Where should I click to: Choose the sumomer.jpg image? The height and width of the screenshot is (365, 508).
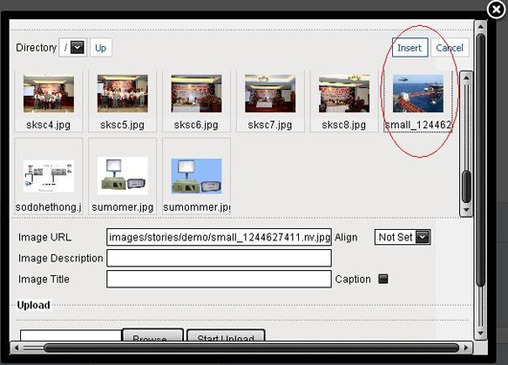[x=123, y=176]
